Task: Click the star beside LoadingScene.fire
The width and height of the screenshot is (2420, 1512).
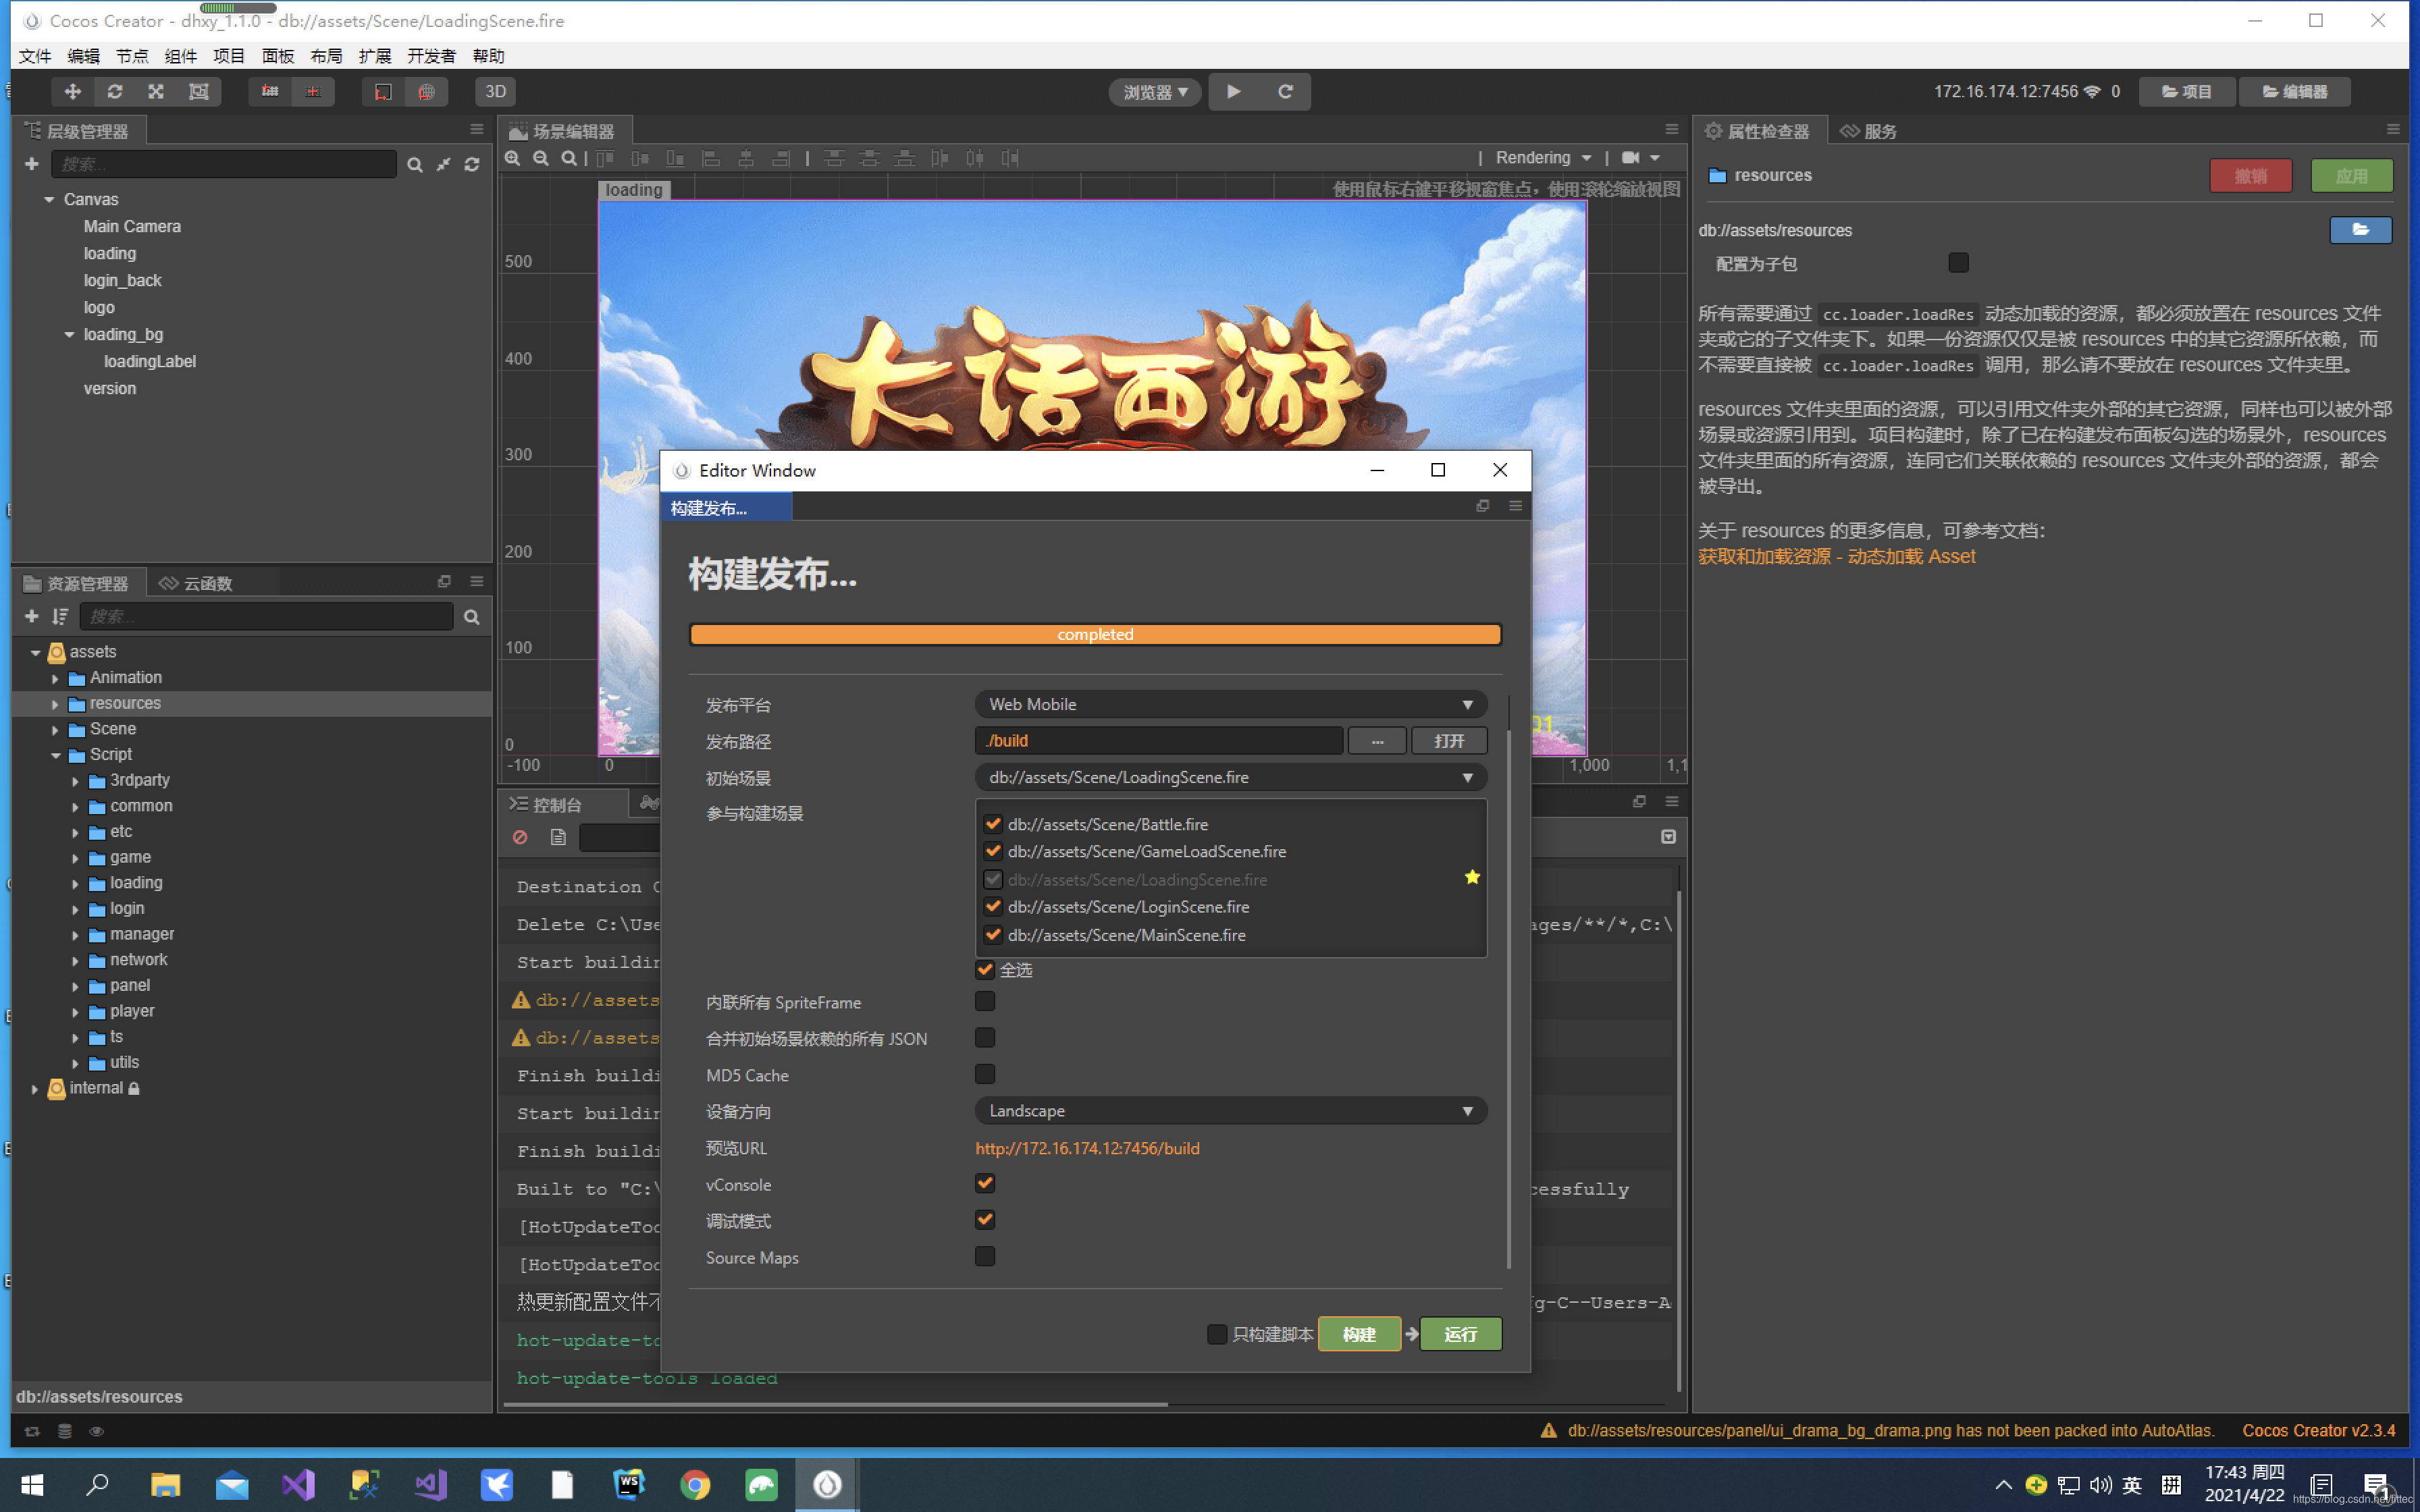Action: 1472,877
